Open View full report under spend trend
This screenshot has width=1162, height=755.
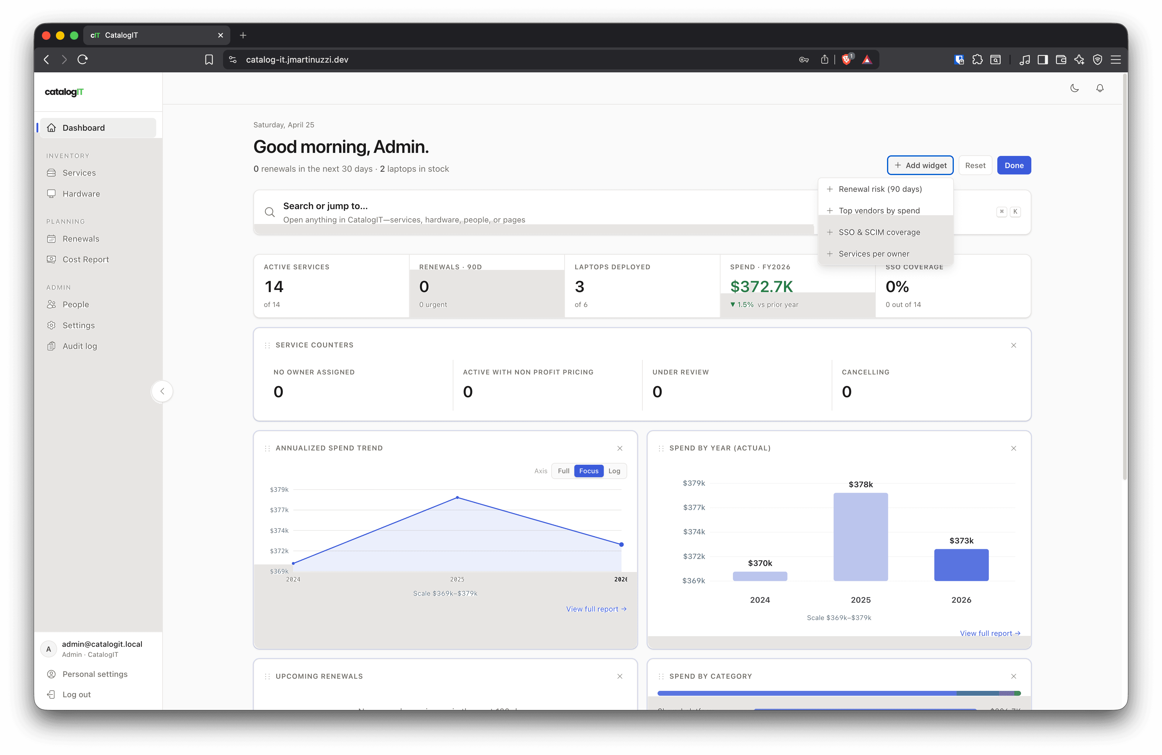pos(596,609)
